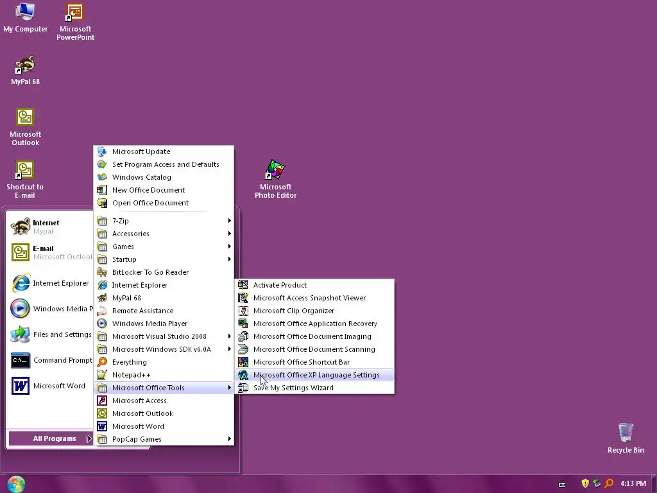The width and height of the screenshot is (657, 493).
Task: Choose Open Office Document
Action: pos(164,203)
